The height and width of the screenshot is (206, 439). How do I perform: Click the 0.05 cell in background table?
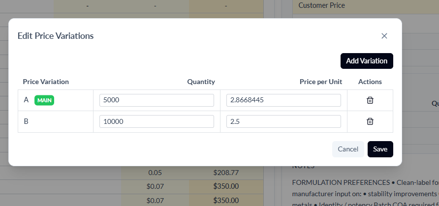155,173
